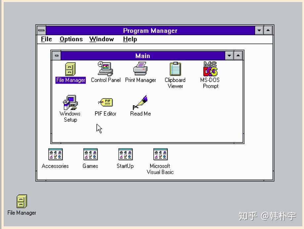The width and height of the screenshot is (304, 229).
Task: Open File Manager from the Main group
Action: coord(70,69)
